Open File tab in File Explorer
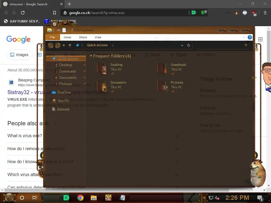Viewport: 271px width, 203px height. coord(53,37)
